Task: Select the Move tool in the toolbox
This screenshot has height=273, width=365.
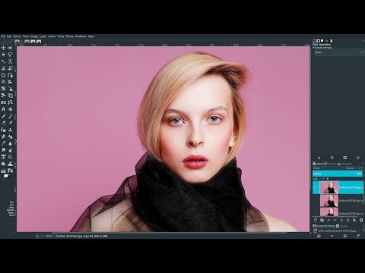Action: point(3,48)
